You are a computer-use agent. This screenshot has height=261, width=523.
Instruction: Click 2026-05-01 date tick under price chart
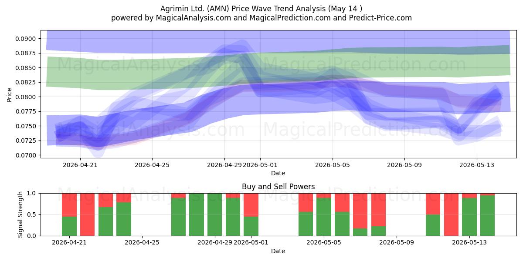click(x=260, y=165)
